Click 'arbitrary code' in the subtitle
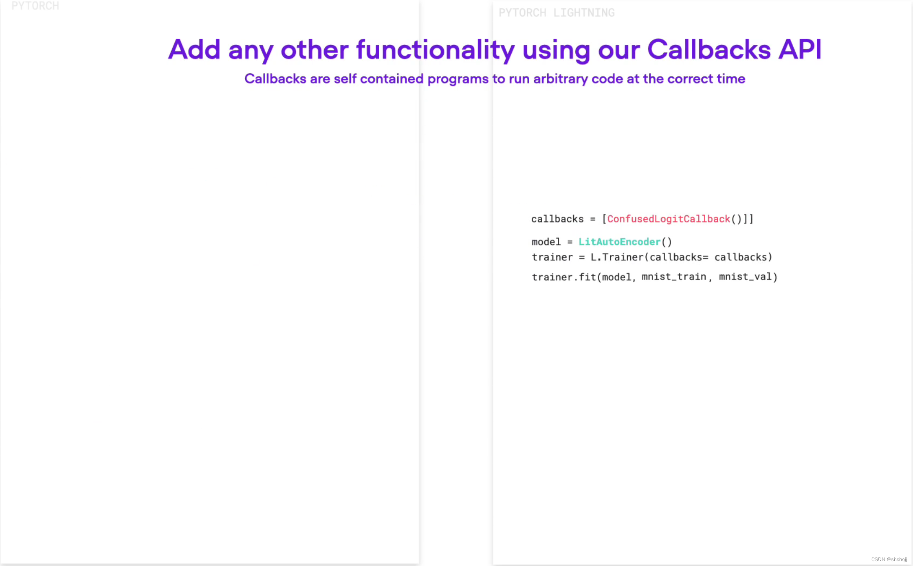 (x=578, y=79)
